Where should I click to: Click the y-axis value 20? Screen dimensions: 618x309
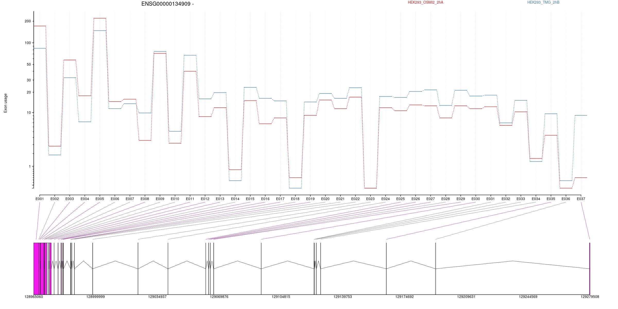tap(29, 92)
